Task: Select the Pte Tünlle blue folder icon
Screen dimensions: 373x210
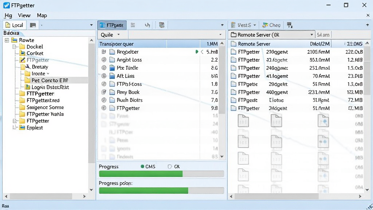Action: (x=112, y=68)
